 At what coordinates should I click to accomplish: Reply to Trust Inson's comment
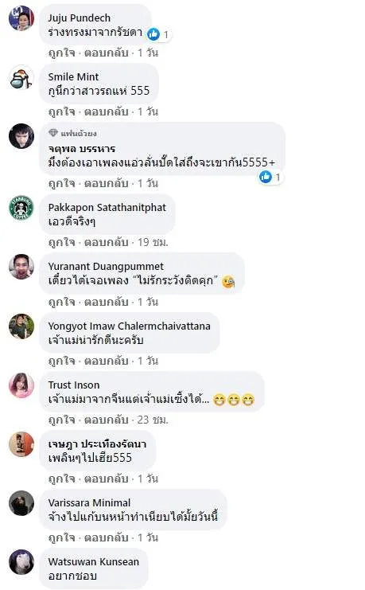[x=106, y=420]
